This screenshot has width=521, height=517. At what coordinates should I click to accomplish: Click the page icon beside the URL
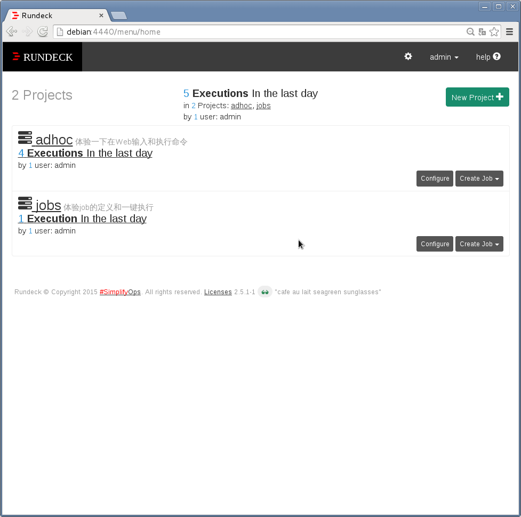point(60,32)
